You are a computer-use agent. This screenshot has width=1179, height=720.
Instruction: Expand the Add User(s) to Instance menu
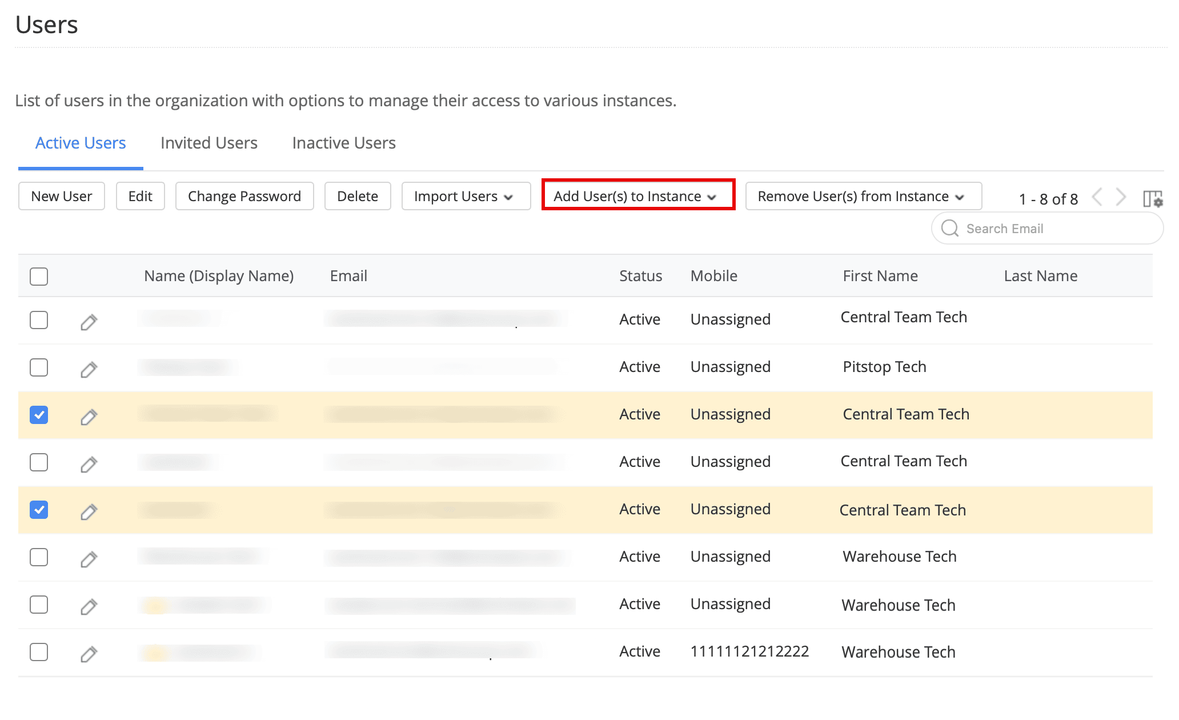click(638, 196)
